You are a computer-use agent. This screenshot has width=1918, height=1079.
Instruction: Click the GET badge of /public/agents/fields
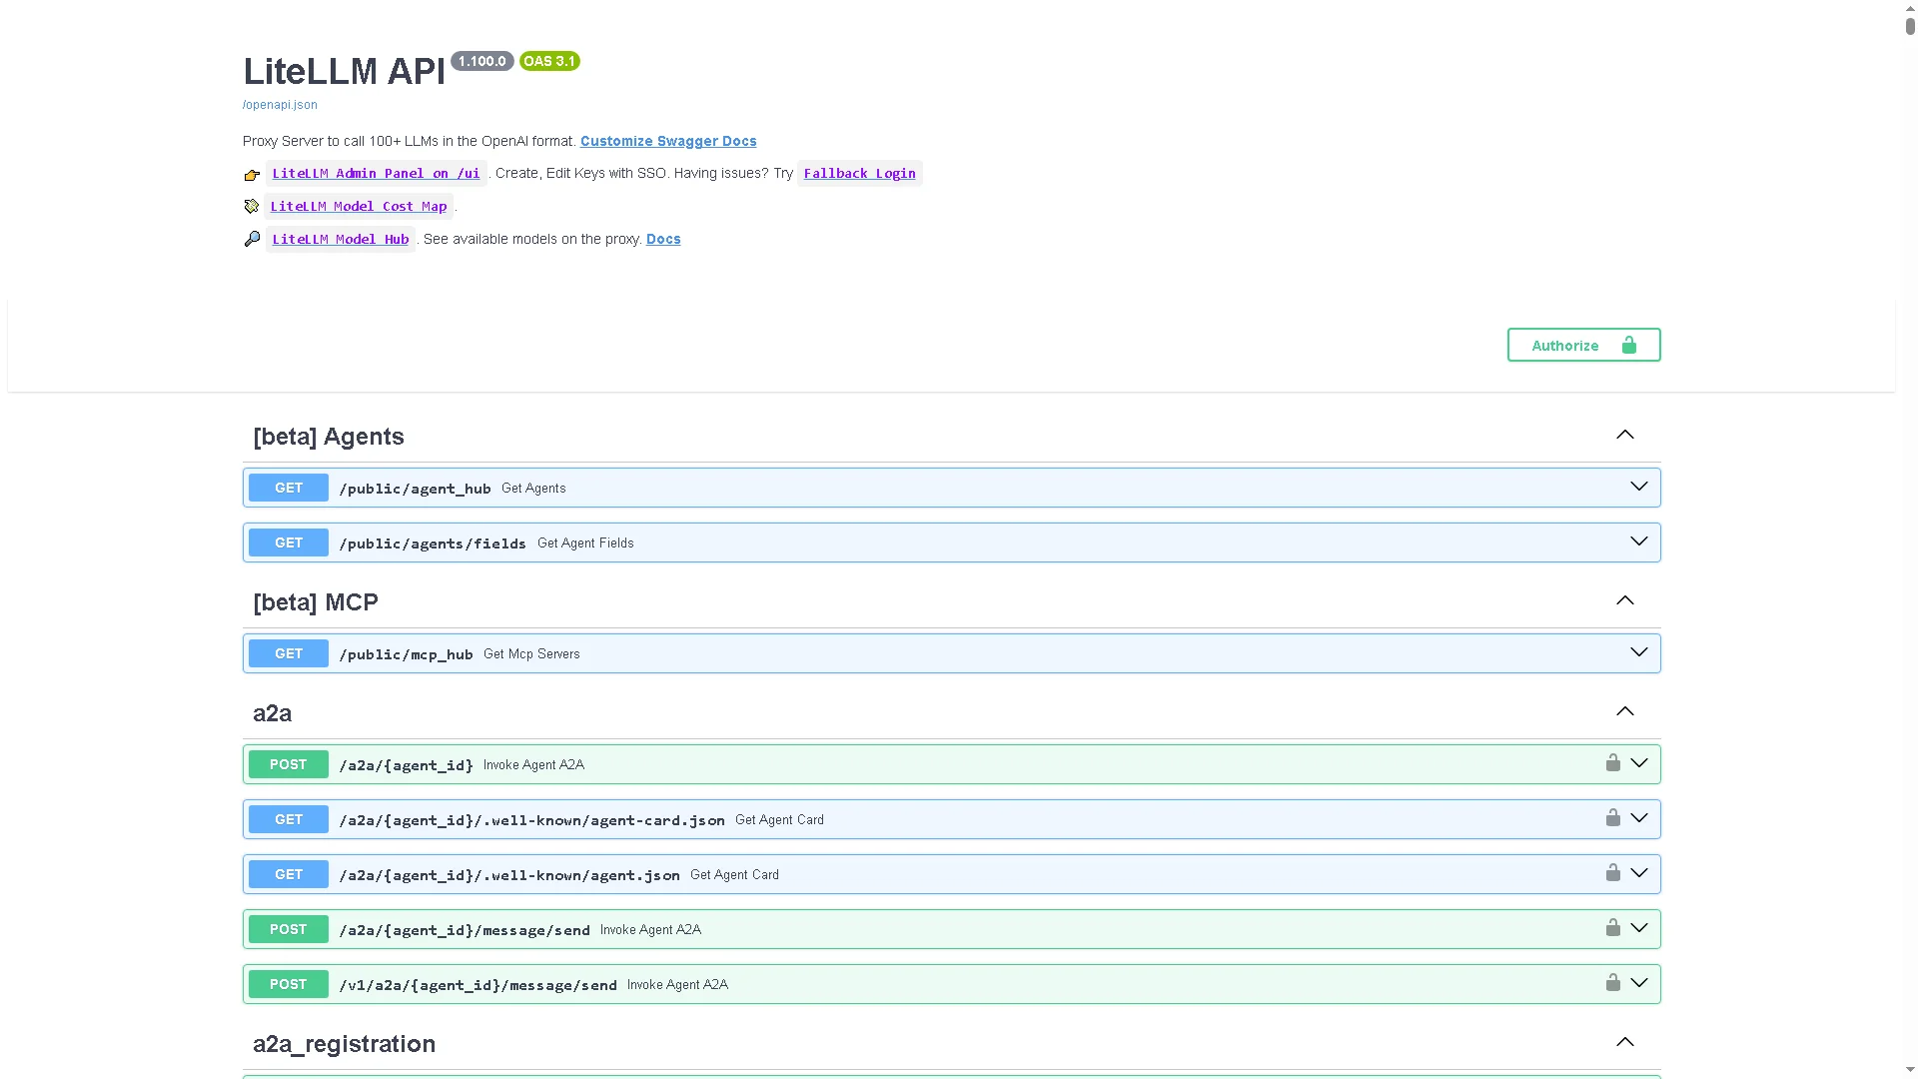pos(289,542)
